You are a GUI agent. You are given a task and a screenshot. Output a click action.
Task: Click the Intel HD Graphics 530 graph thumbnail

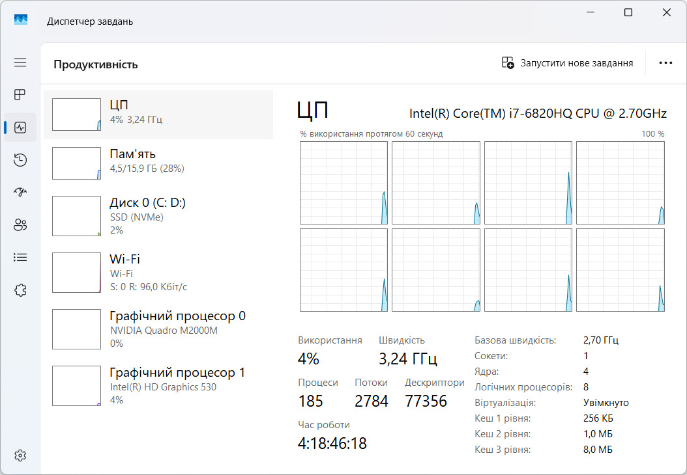[77, 386]
